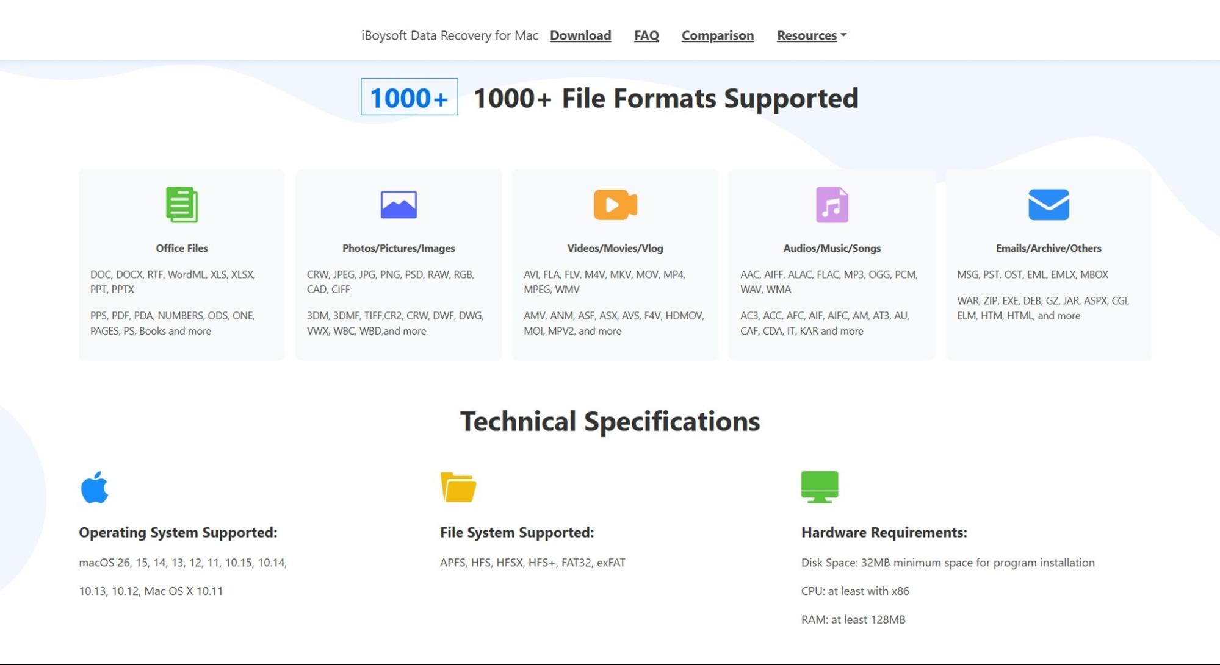Click the Photos/Pictures/Images picture icon
Image resolution: width=1220 pixels, height=665 pixels.
399,205
